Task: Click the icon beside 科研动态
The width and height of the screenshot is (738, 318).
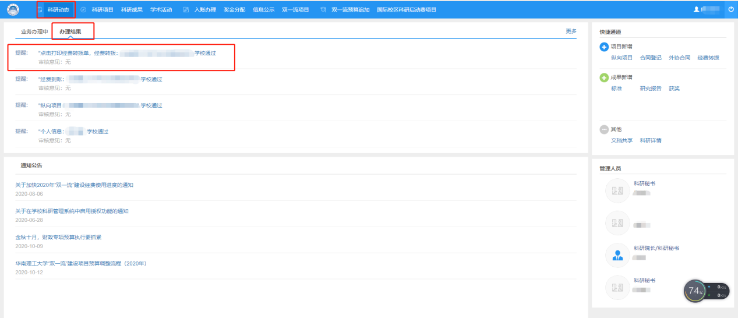Action: coord(40,10)
